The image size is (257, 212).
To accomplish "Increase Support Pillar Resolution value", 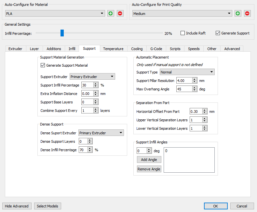I will tap(195, 79).
